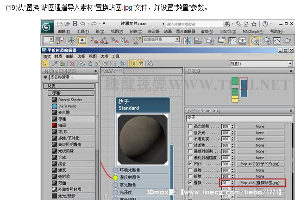
Task: Click the Edit Named Selection Sets icon
Action: click(137, 40)
